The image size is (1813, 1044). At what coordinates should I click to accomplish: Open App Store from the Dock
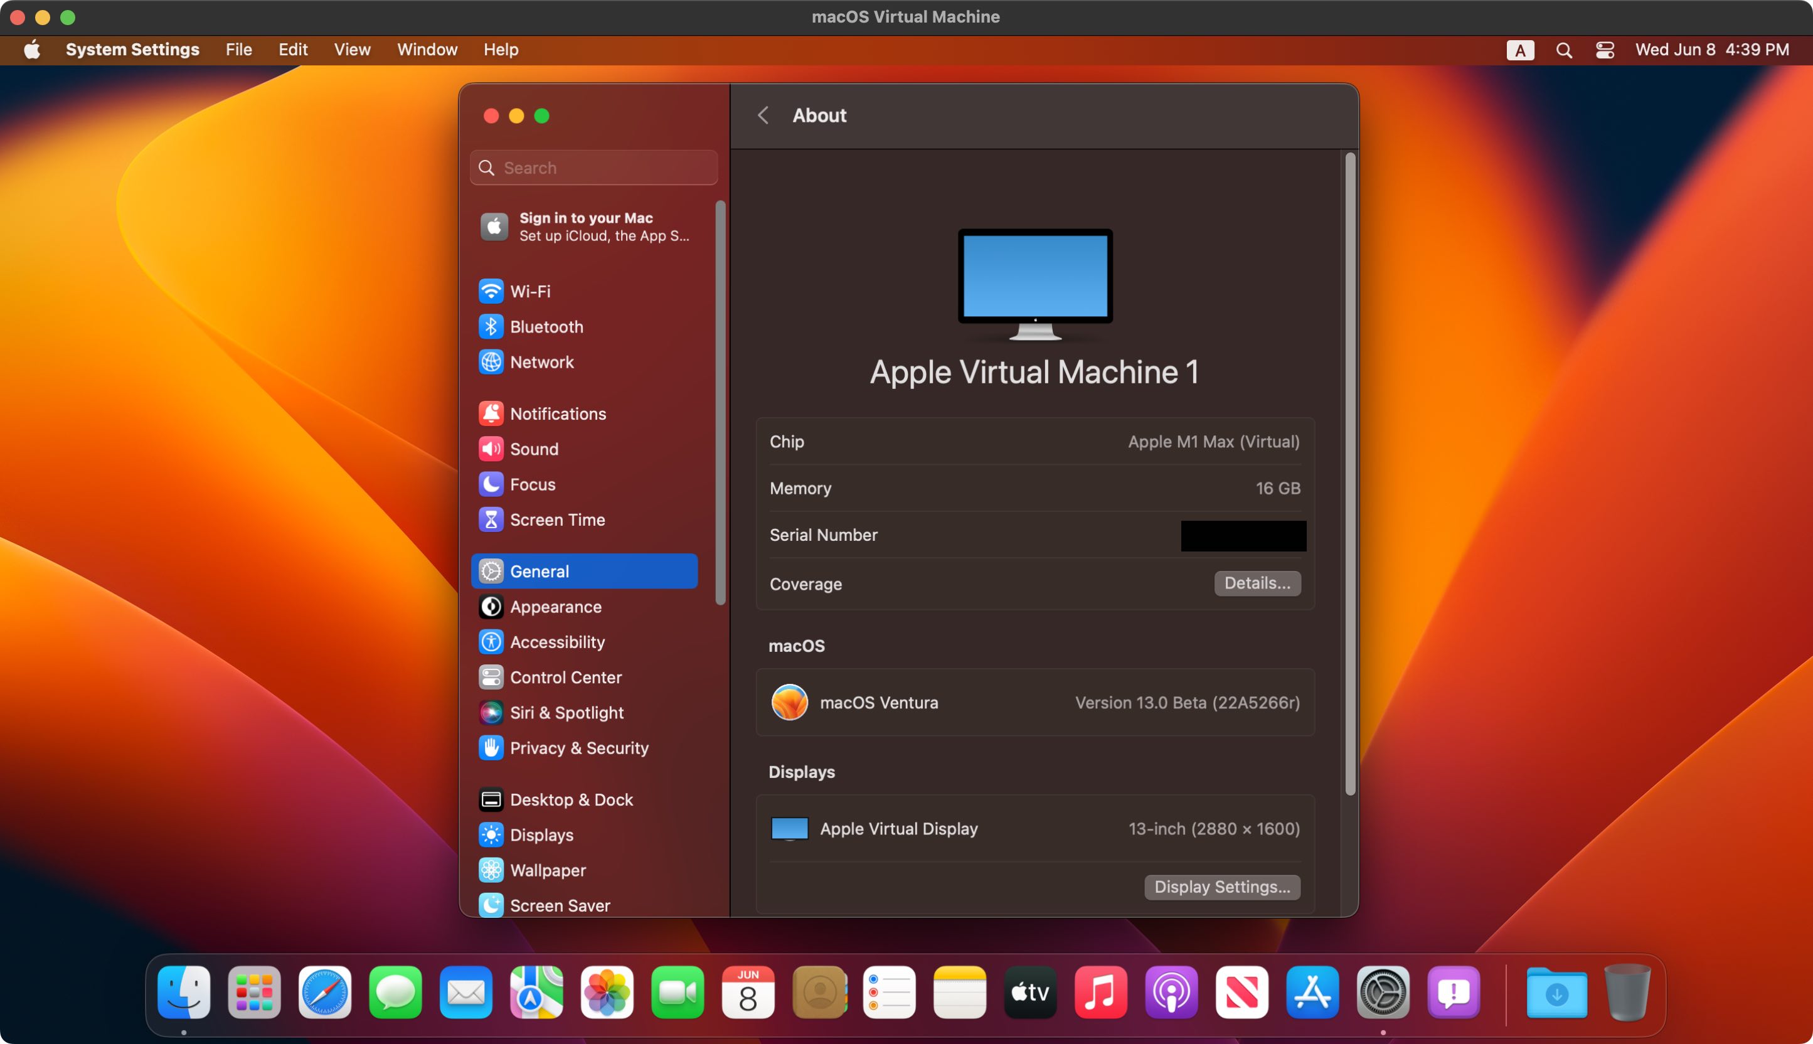(1312, 993)
